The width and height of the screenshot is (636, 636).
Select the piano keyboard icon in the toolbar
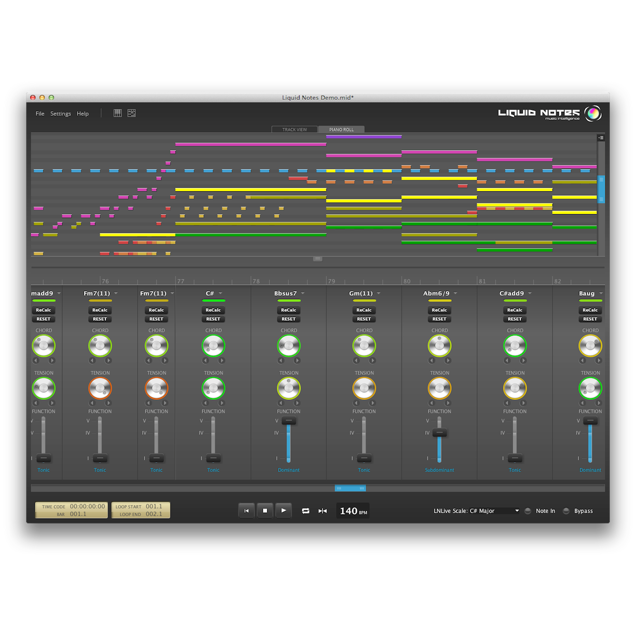[117, 113]
